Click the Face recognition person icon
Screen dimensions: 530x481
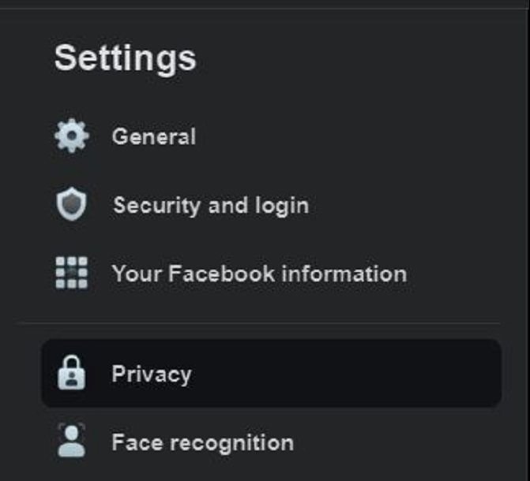(x=72, y=442)
